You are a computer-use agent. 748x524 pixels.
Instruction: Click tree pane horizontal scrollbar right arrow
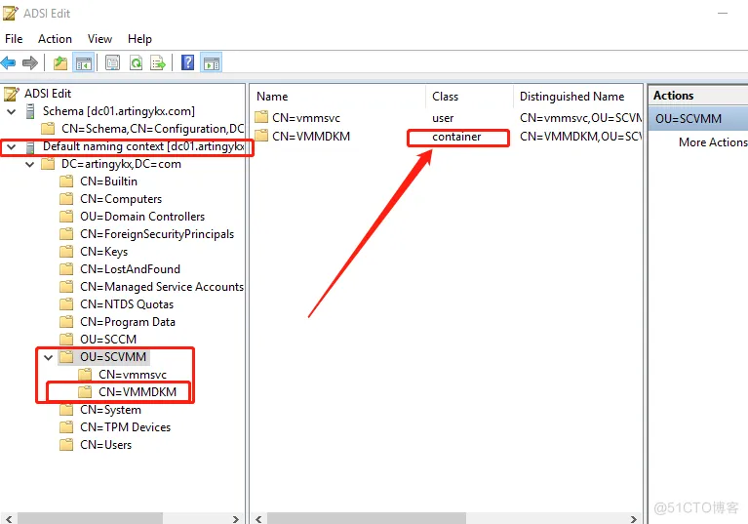[235, 519]
